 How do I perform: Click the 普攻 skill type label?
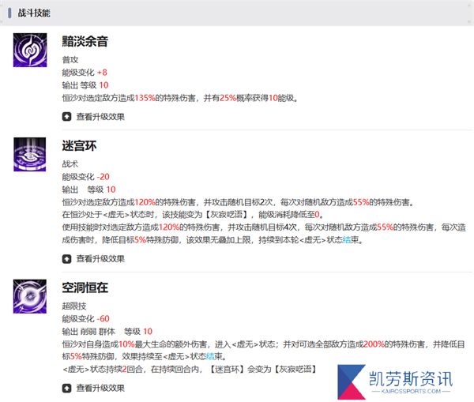70,60
